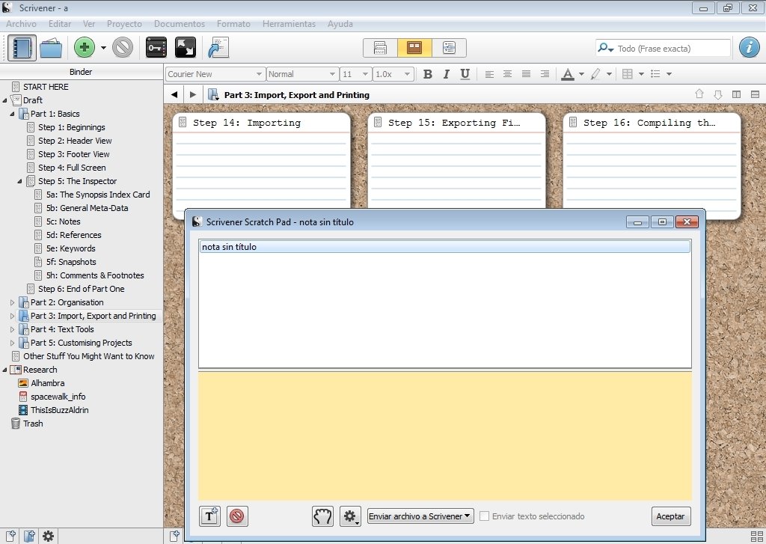Click Aceptar button
This screenshot has width=766, height=544.
pyautogui.click(x=671, y=516)
